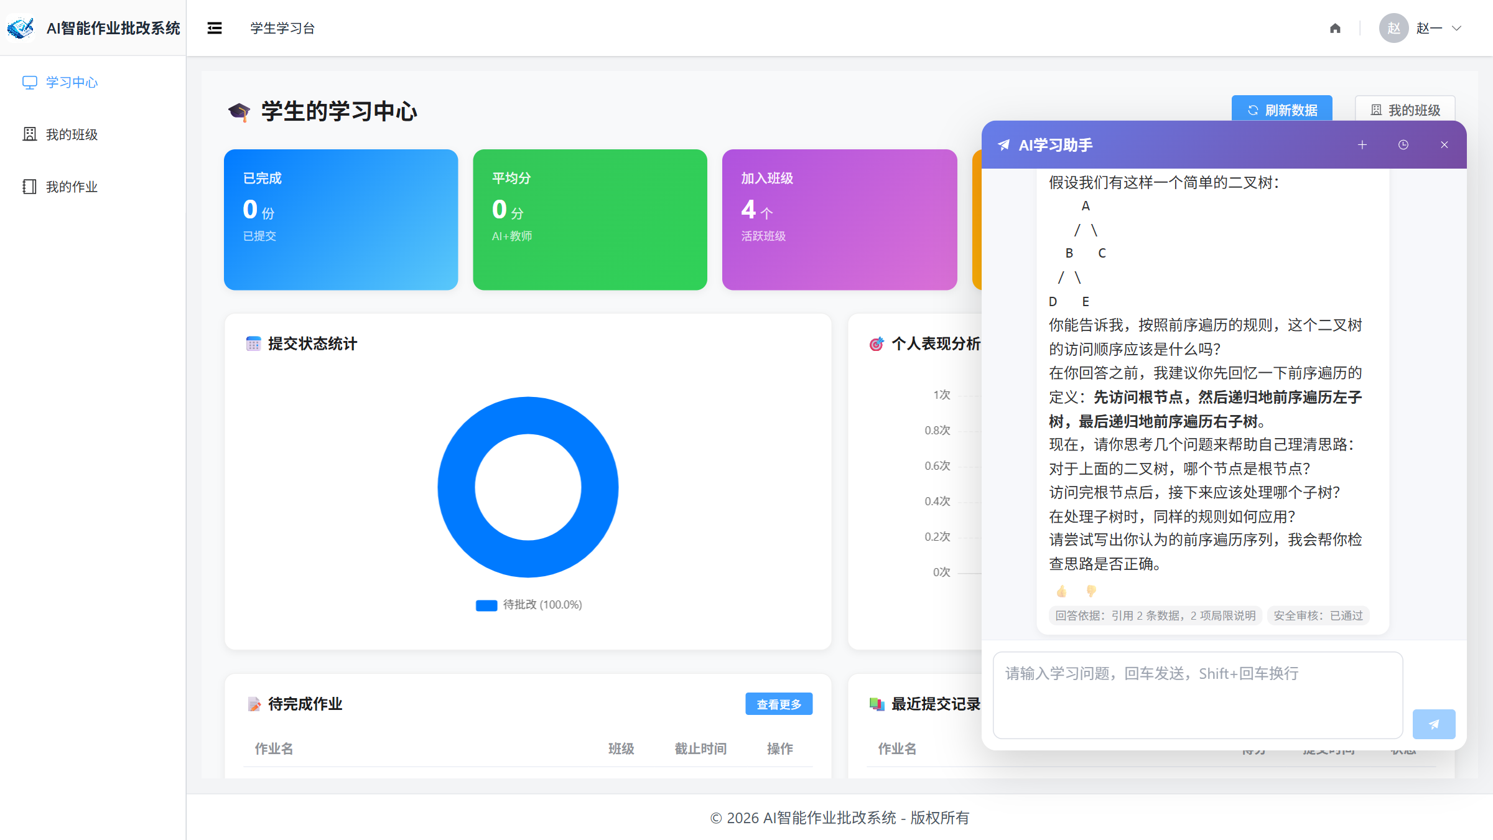This screenshot has width=1493, height=840.
Task: Click the 回答依据 citation tag
Action: tap(1155, 615)
